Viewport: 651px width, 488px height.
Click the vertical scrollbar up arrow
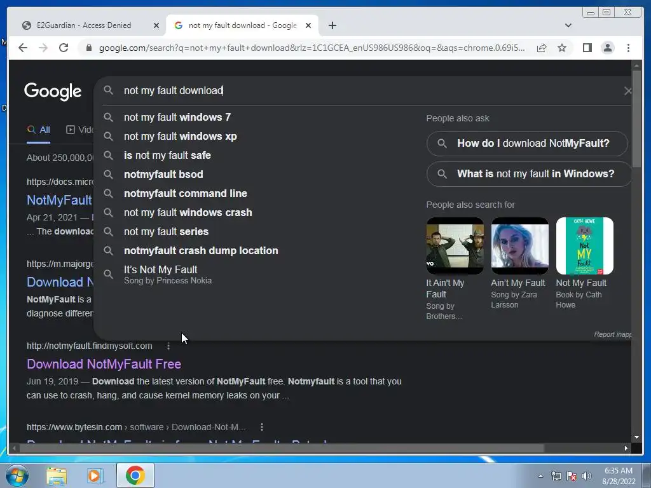636,65
